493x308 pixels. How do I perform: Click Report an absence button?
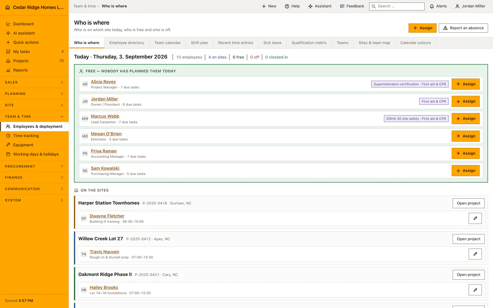[x=463, y=28]
